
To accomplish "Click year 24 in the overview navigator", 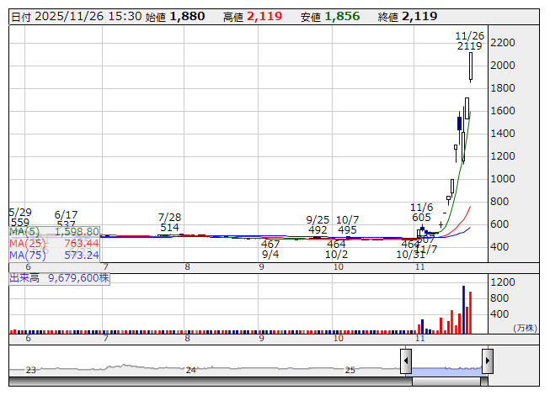I will pyautogui.click(x=191, y=370).
